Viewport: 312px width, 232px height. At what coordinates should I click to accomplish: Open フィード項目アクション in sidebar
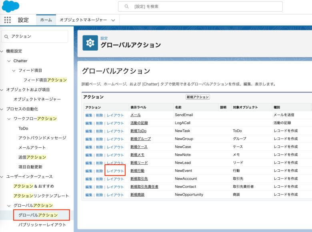click(x=45, y=80)
